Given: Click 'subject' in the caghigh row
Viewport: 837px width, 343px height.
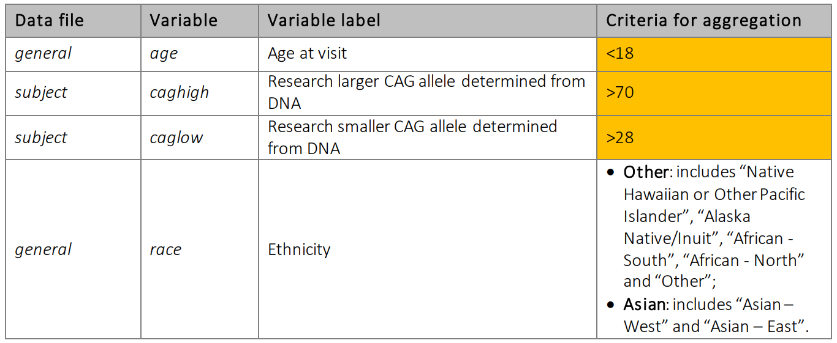Looking at the screenshot, I should pyautogui.click(x=41, y=93).
